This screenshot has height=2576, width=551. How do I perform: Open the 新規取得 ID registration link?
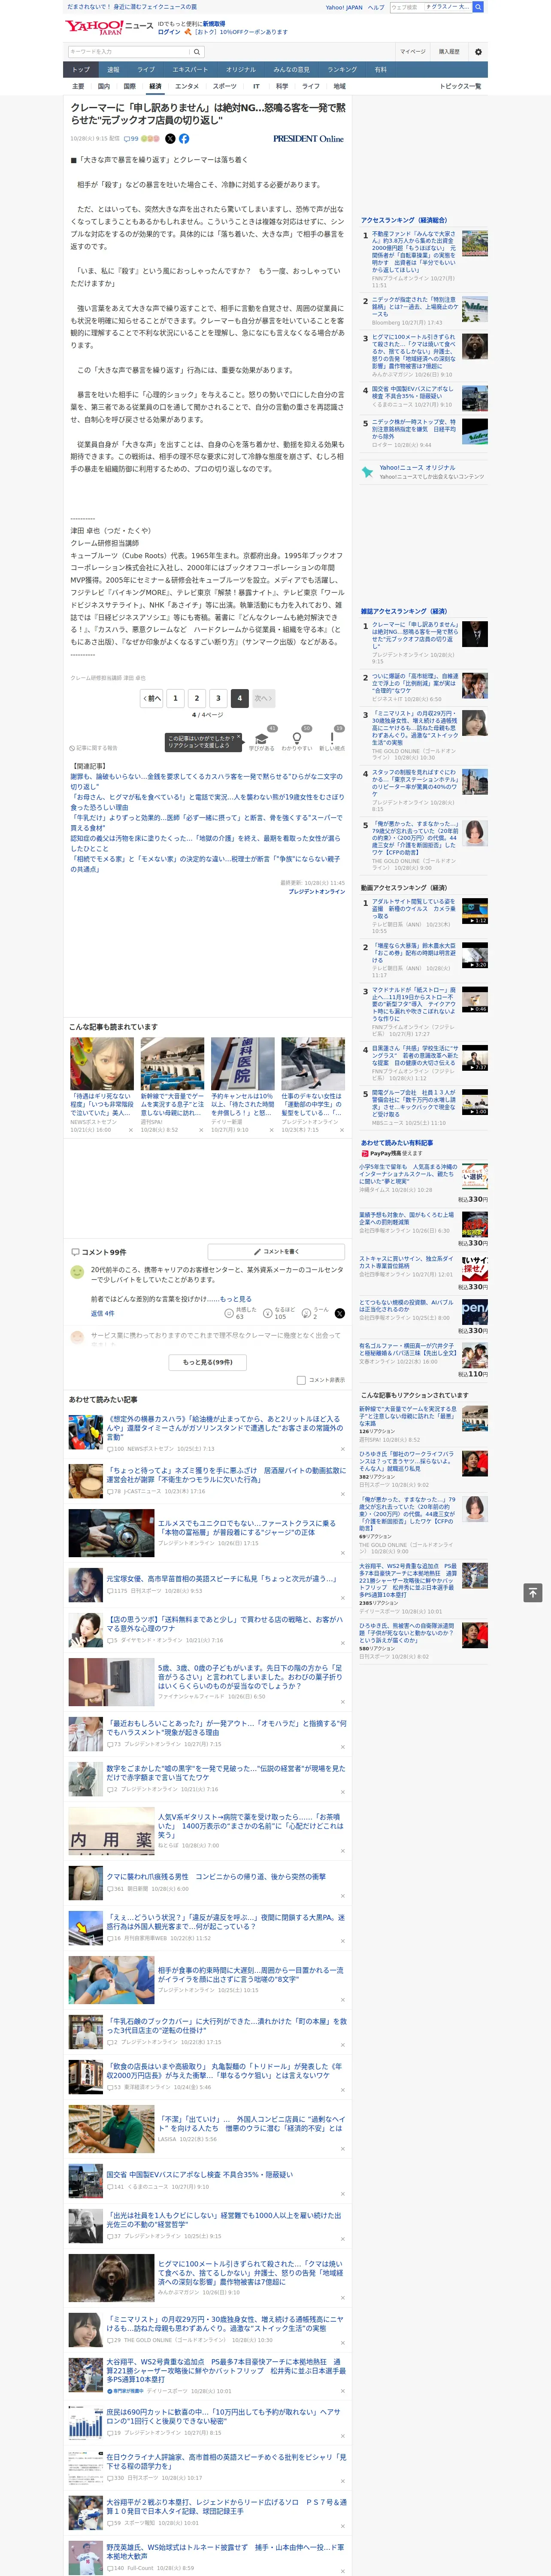pyautogui.click(x=214, y=24)
